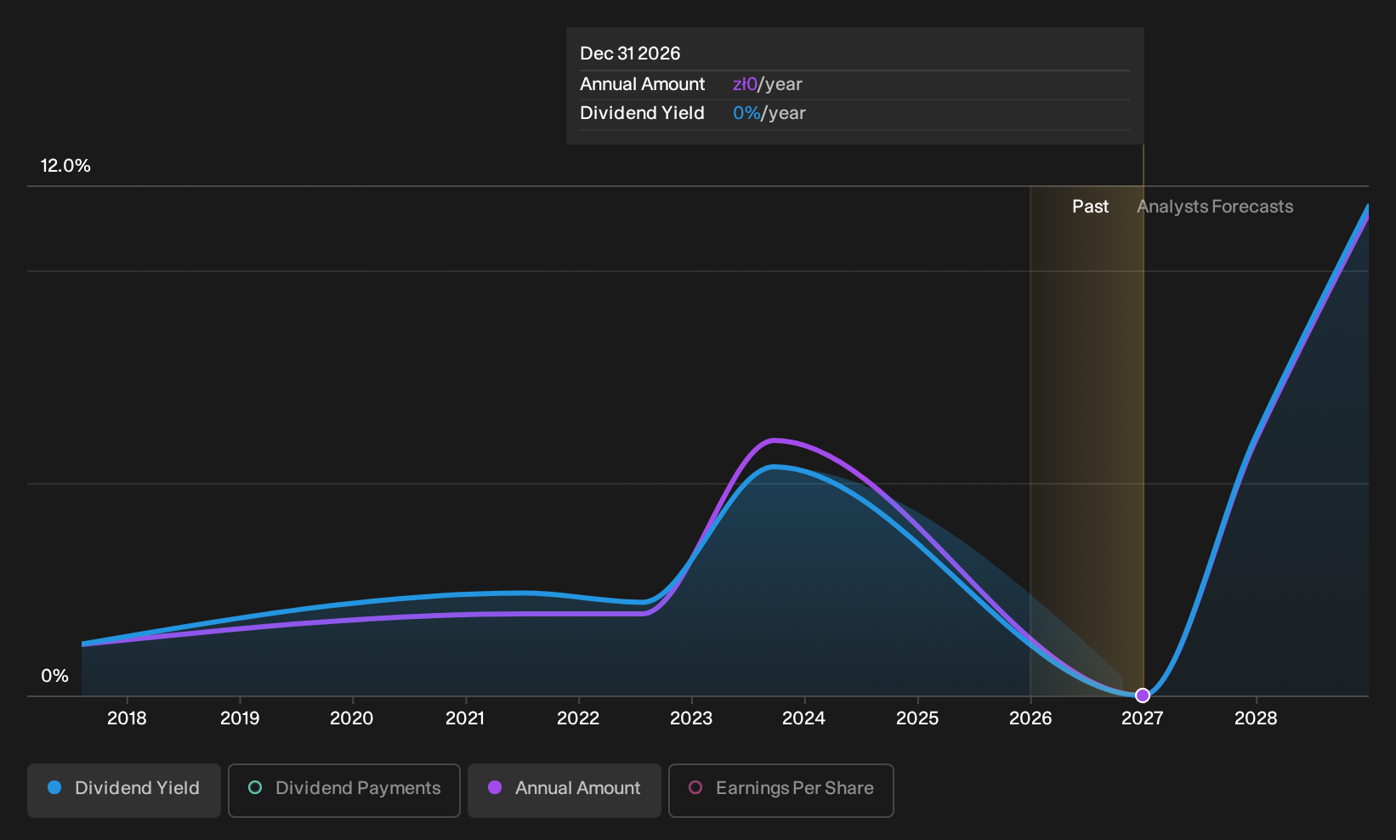Image resolution: width=1396 pixels, height=840 pixels.
Task: Toggle the Dividend Yield series button
Action: click(x=124, y=790)
